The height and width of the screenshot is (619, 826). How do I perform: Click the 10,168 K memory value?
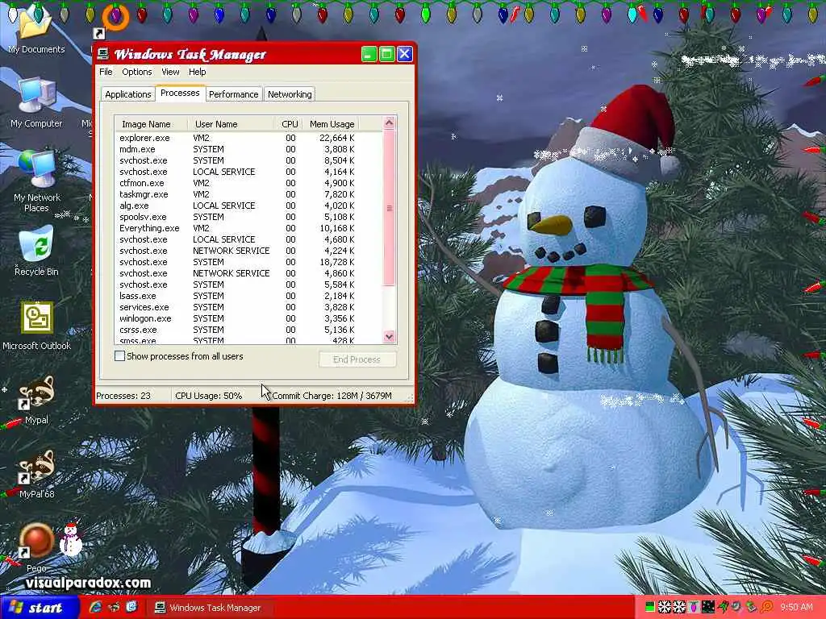click(337, 228)
